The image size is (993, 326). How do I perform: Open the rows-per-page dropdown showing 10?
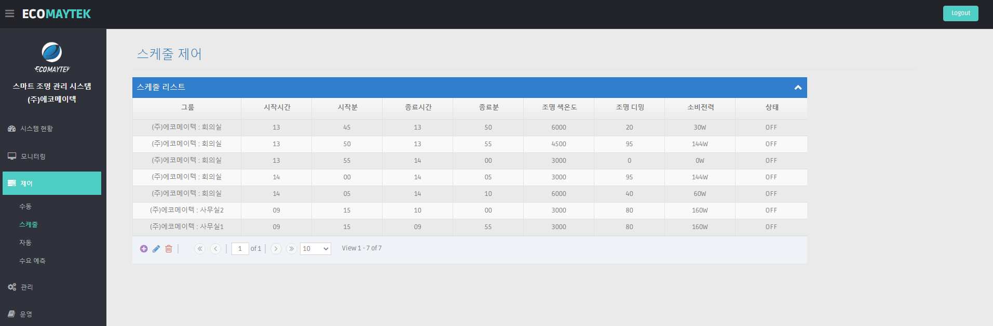[x=316, y=249]
